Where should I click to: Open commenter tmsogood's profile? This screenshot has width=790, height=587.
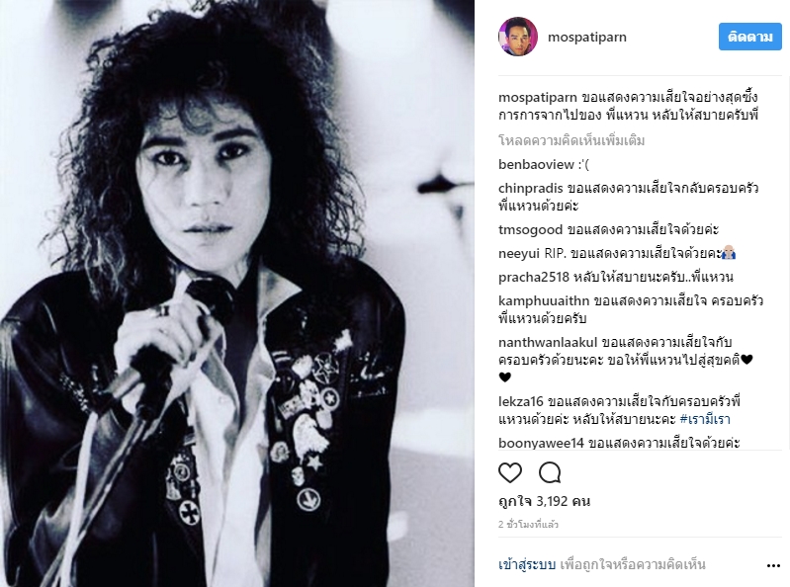pos(531,229)
